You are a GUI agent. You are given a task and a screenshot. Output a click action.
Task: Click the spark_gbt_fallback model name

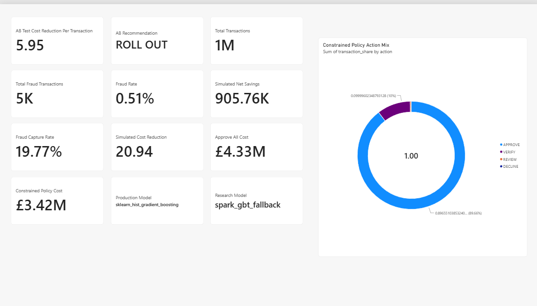click(248, 205)
